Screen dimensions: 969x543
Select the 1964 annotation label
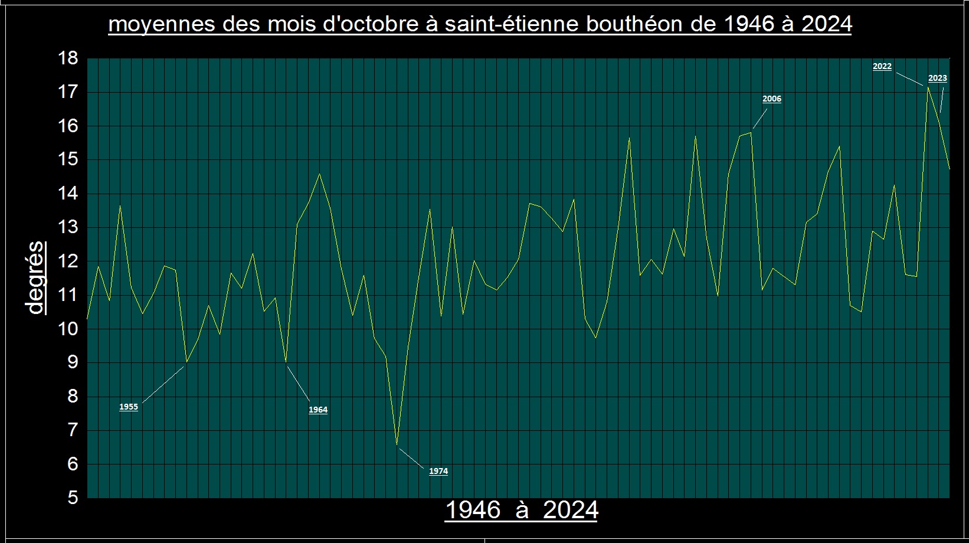[x=317, y=410]
